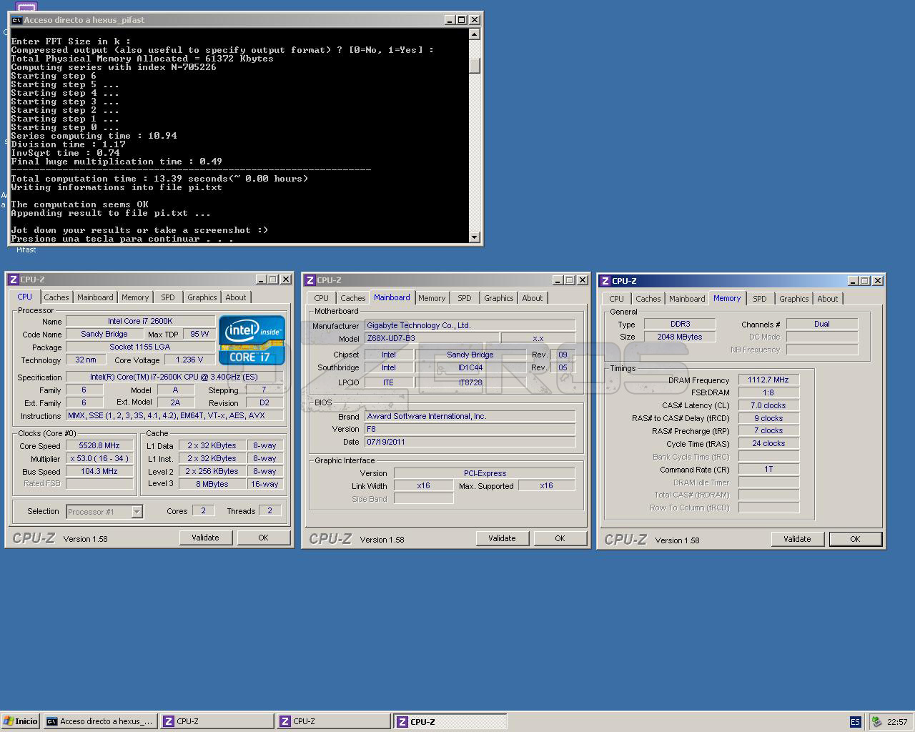Viewport: 915px width, 732px height.
Task: Open Graphics tab in left CPU-Z window
Action: pos(202,297)
